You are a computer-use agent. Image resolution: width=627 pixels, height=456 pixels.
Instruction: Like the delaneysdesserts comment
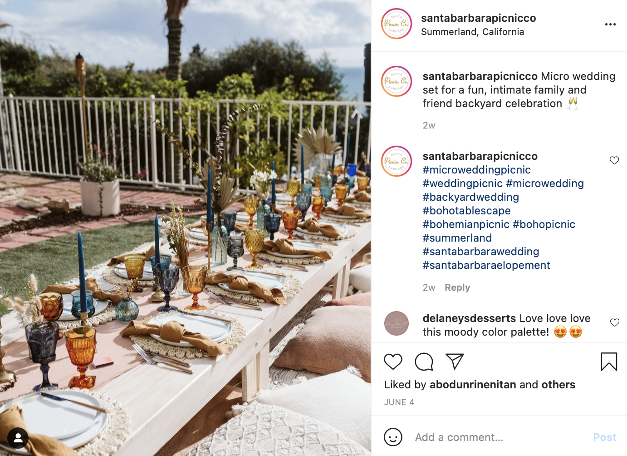point(615,322)
